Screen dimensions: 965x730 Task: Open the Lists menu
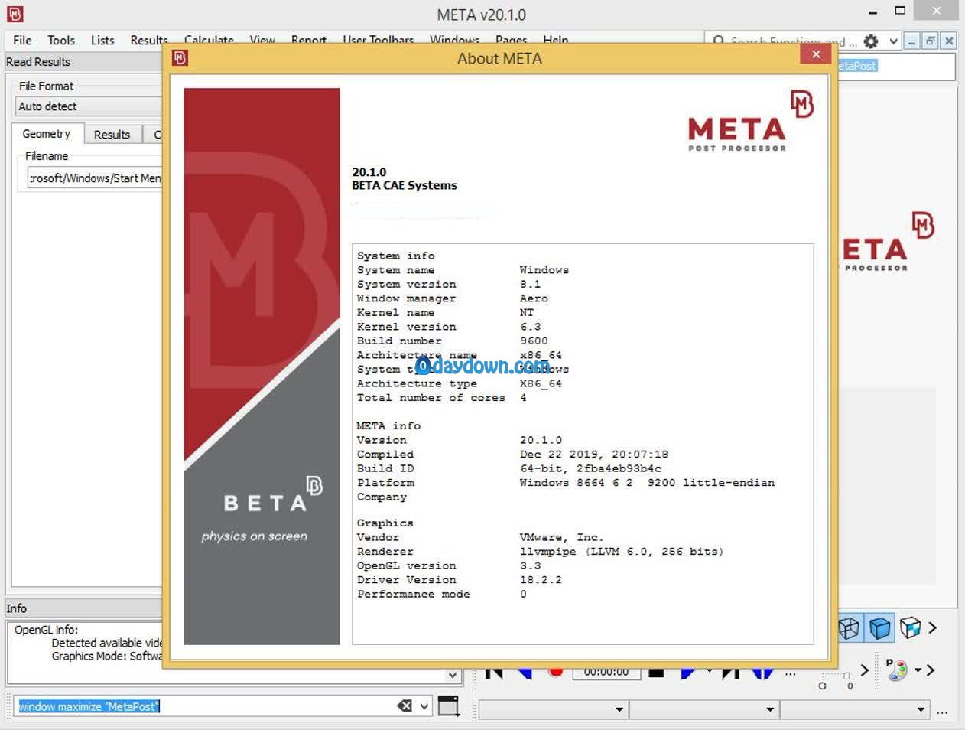[102, 41]
